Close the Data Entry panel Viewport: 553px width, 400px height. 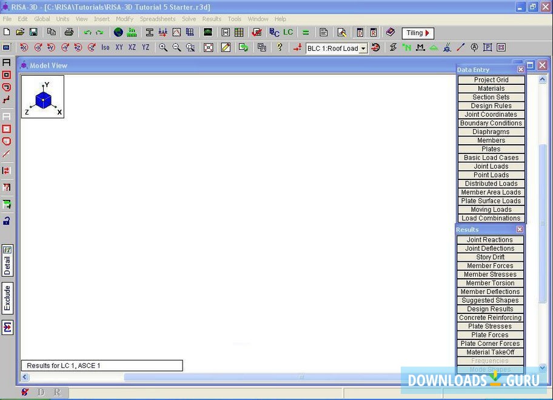(520, 70)
